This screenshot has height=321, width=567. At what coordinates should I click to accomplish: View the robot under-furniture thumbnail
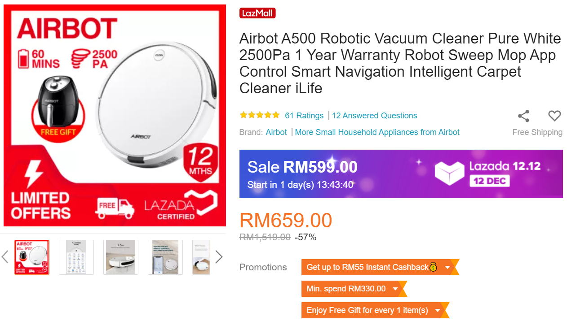click(121, 257)
